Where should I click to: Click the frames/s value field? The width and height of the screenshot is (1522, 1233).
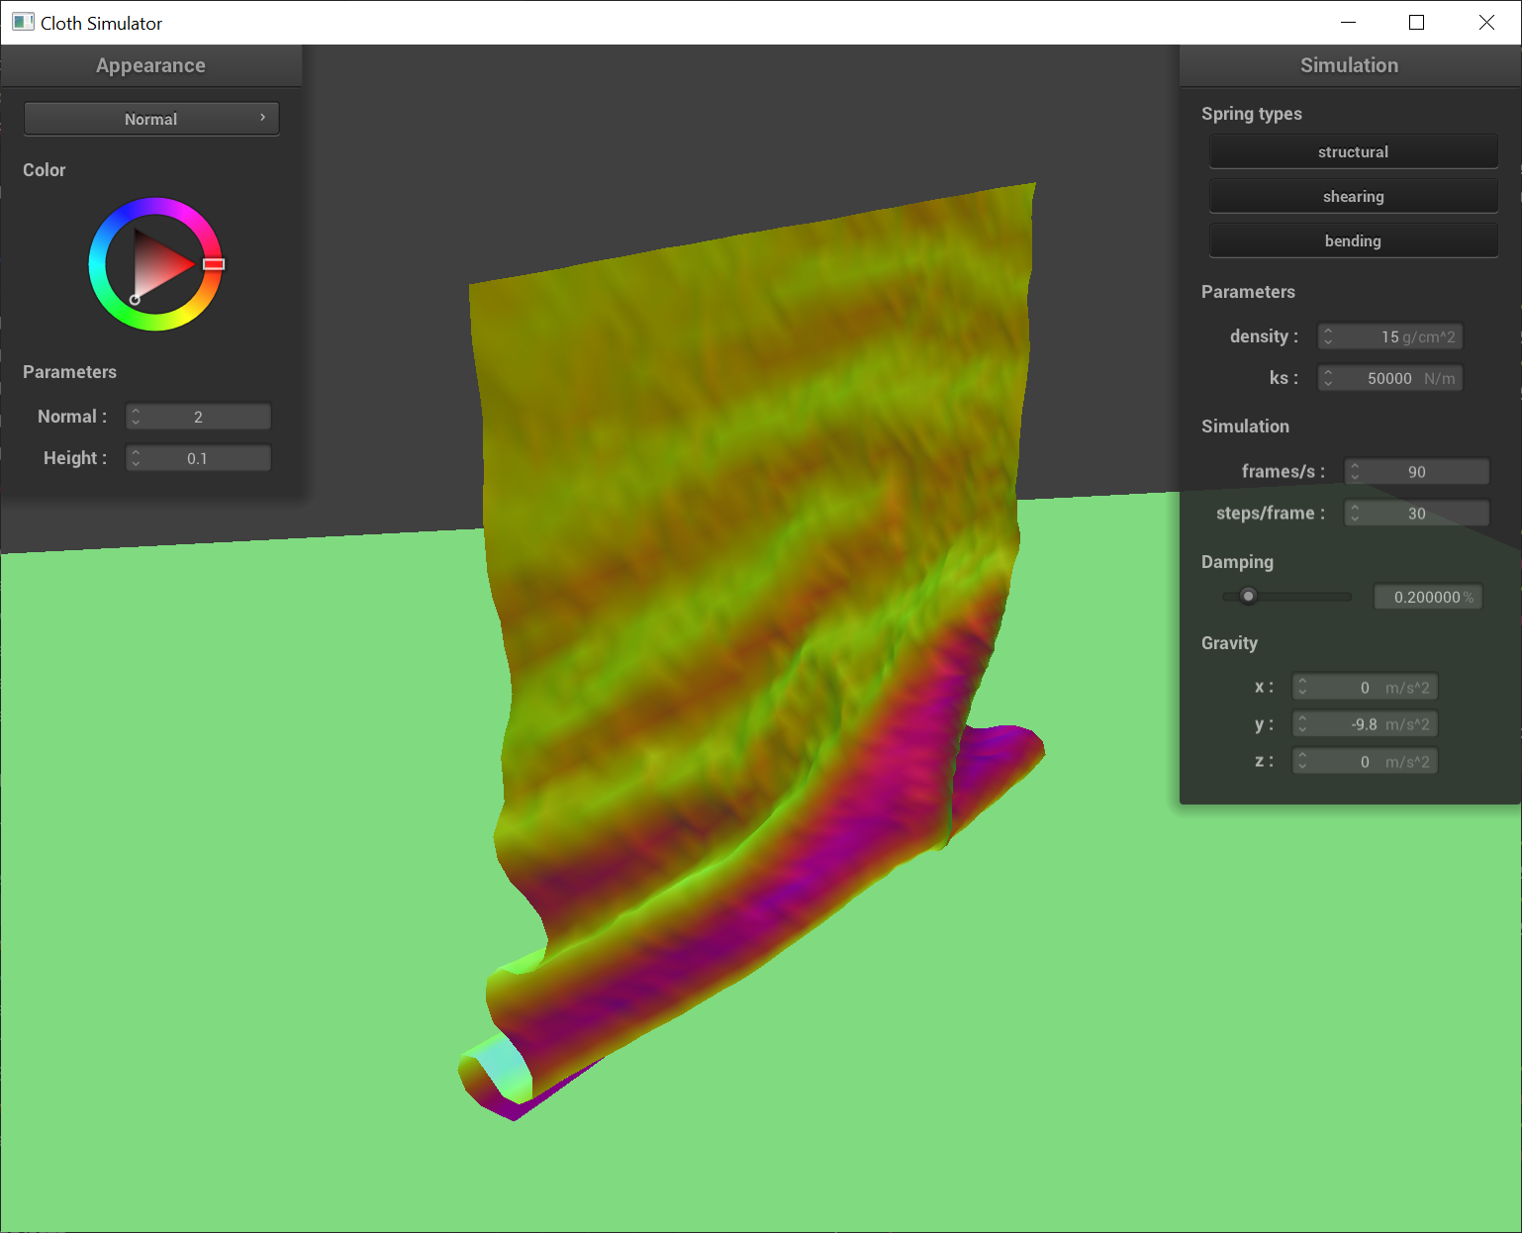tap(1416, 471)
